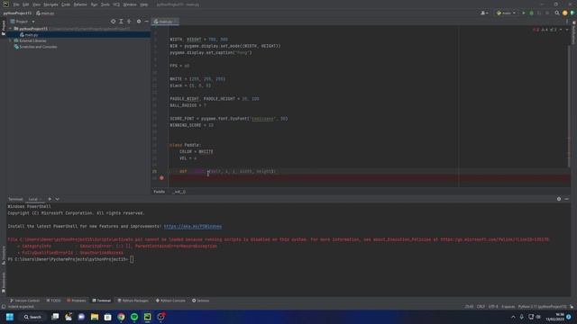Show hidden system tray icons chevron
Screen dimensions: 577x324
pos(513,317)
